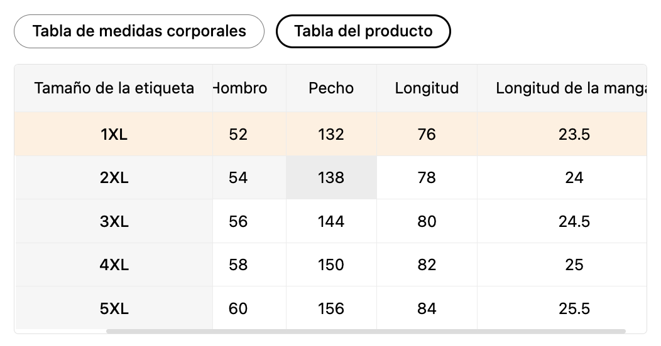
Task: Select the Tabla del producto tab
Action: click(363, 31)
